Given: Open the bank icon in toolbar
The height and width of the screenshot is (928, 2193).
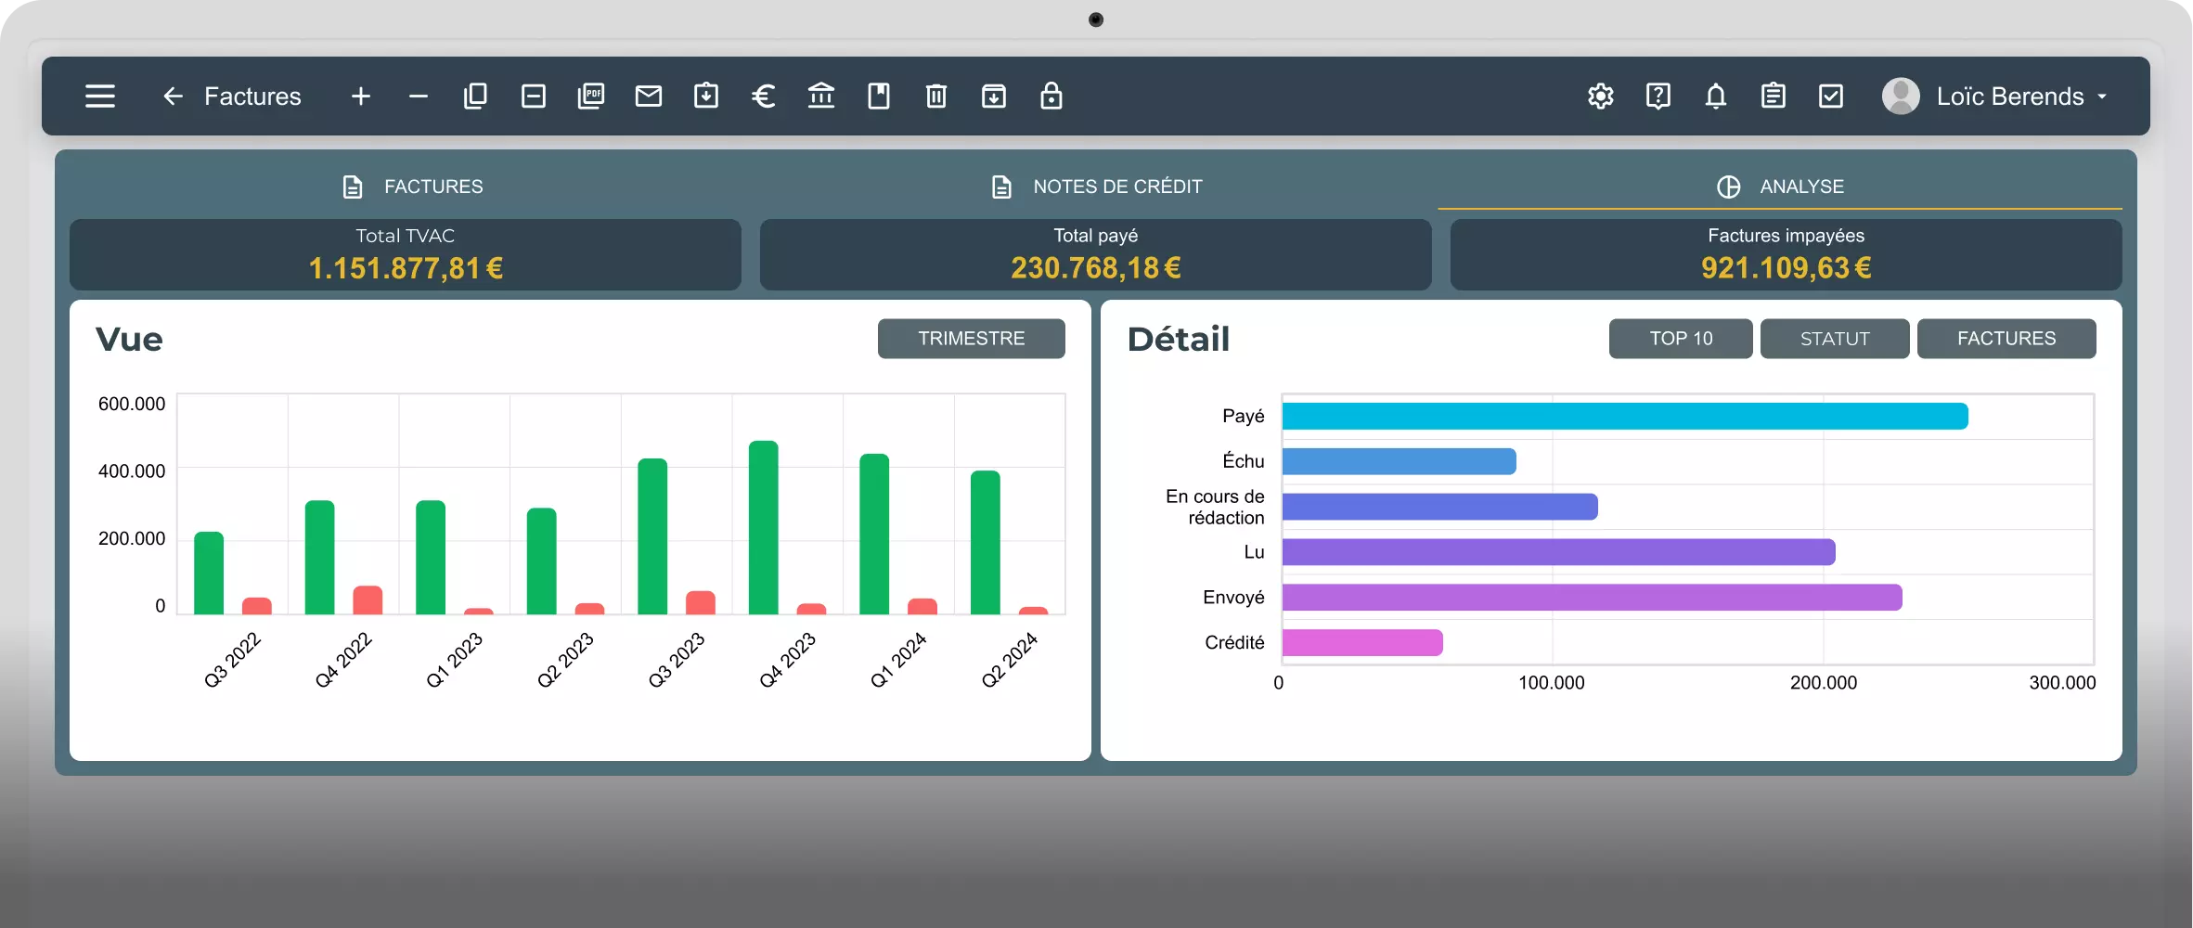Looking at the screenshot, I should pyautogui.click(x=821, y=97).
